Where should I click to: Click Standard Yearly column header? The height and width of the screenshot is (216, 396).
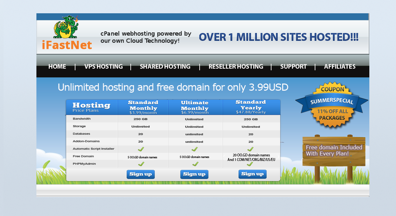pos(251,107)
